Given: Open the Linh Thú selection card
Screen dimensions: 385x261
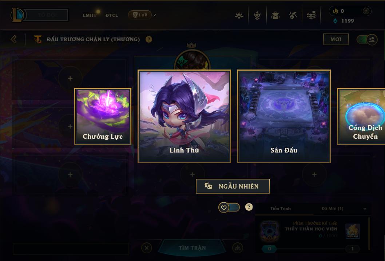Looking at the screenshot, I should [x=184, y=116].
